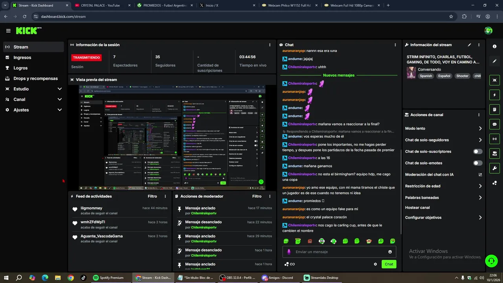Toggle the document panel icon in right sidebar
The height and width of the screenshot is (283, 503).
pyautogui.click(x=494, y=109)
